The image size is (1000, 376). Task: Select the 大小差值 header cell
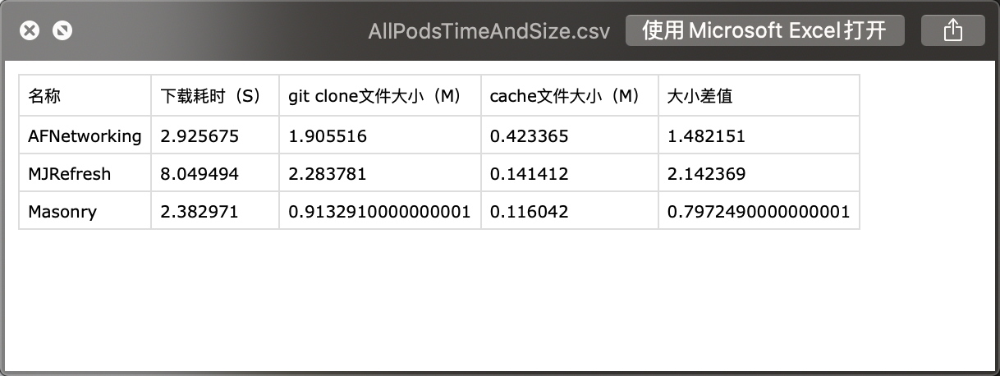759,96
